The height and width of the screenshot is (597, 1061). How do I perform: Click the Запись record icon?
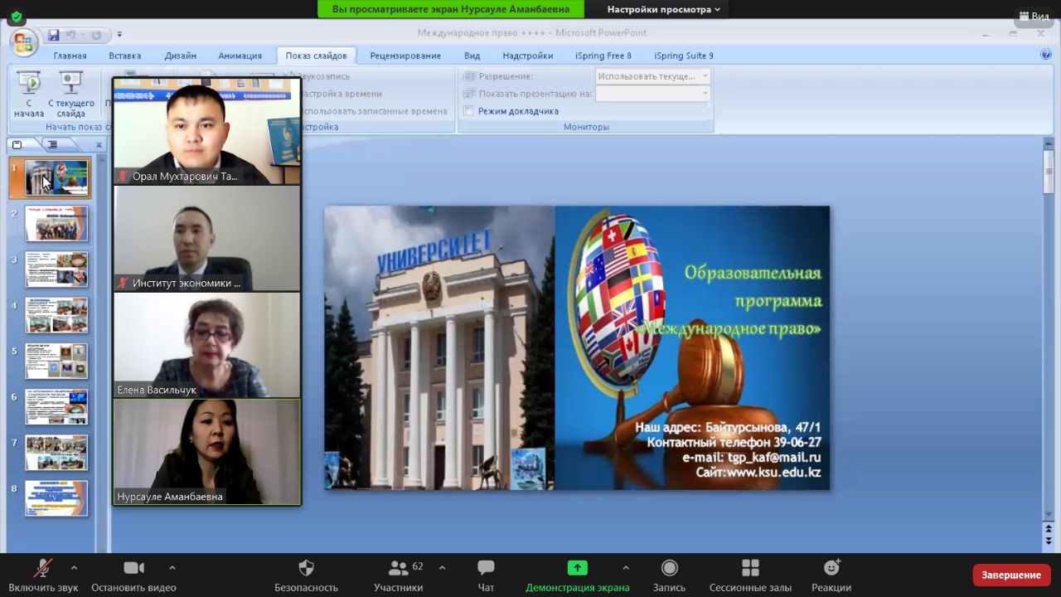tap(669, 568)
